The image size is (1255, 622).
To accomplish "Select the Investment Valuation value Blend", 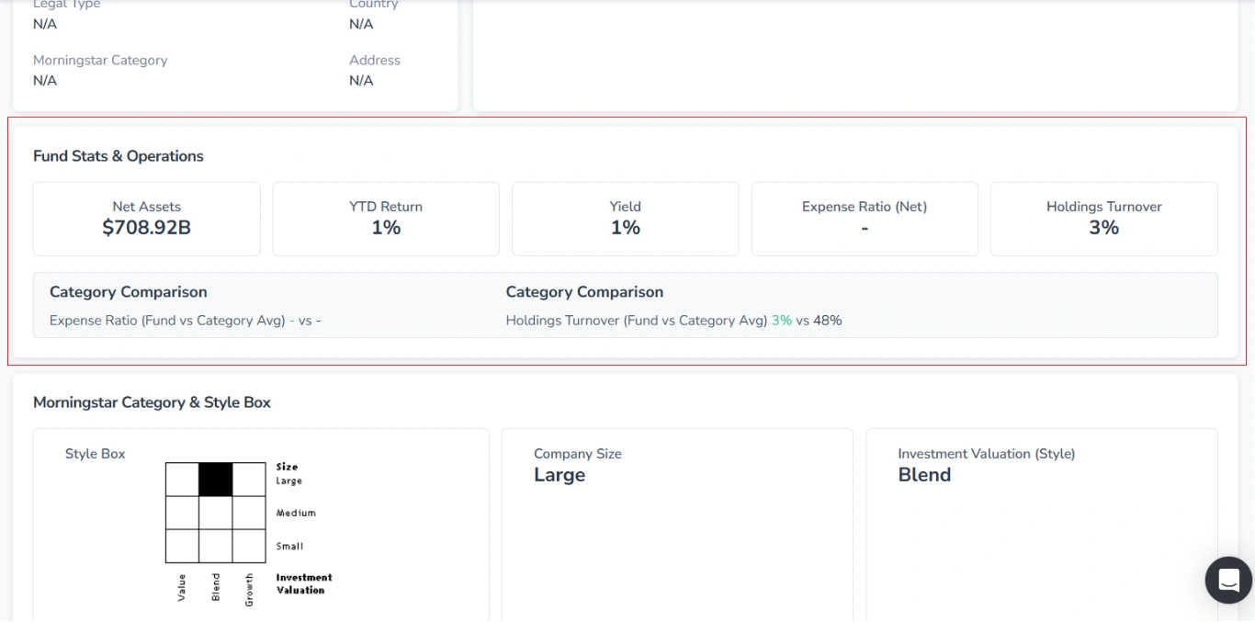I will point(924,475).
